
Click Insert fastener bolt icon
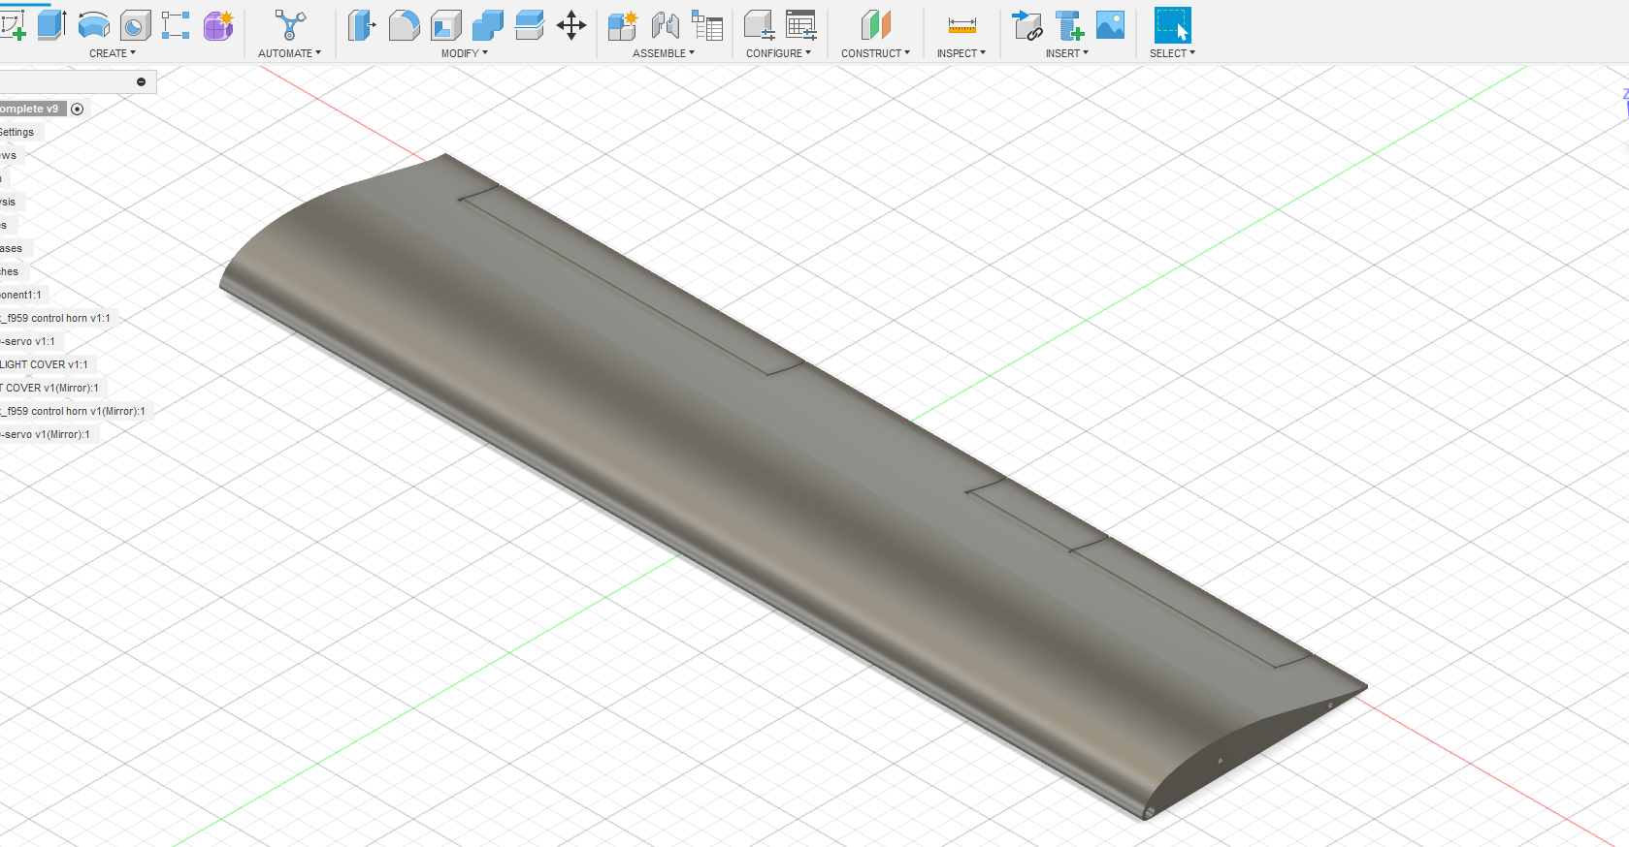pyautogui.click(x=1068, y=25)
